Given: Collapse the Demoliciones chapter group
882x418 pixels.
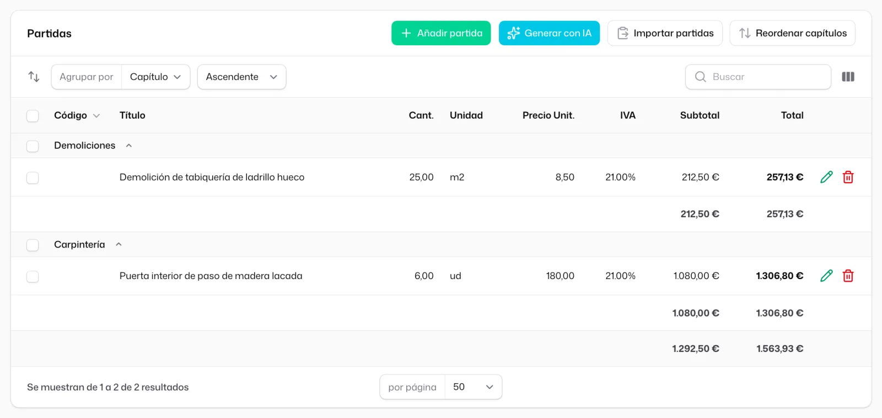Looking at the screenshot, I should (129, 146).
